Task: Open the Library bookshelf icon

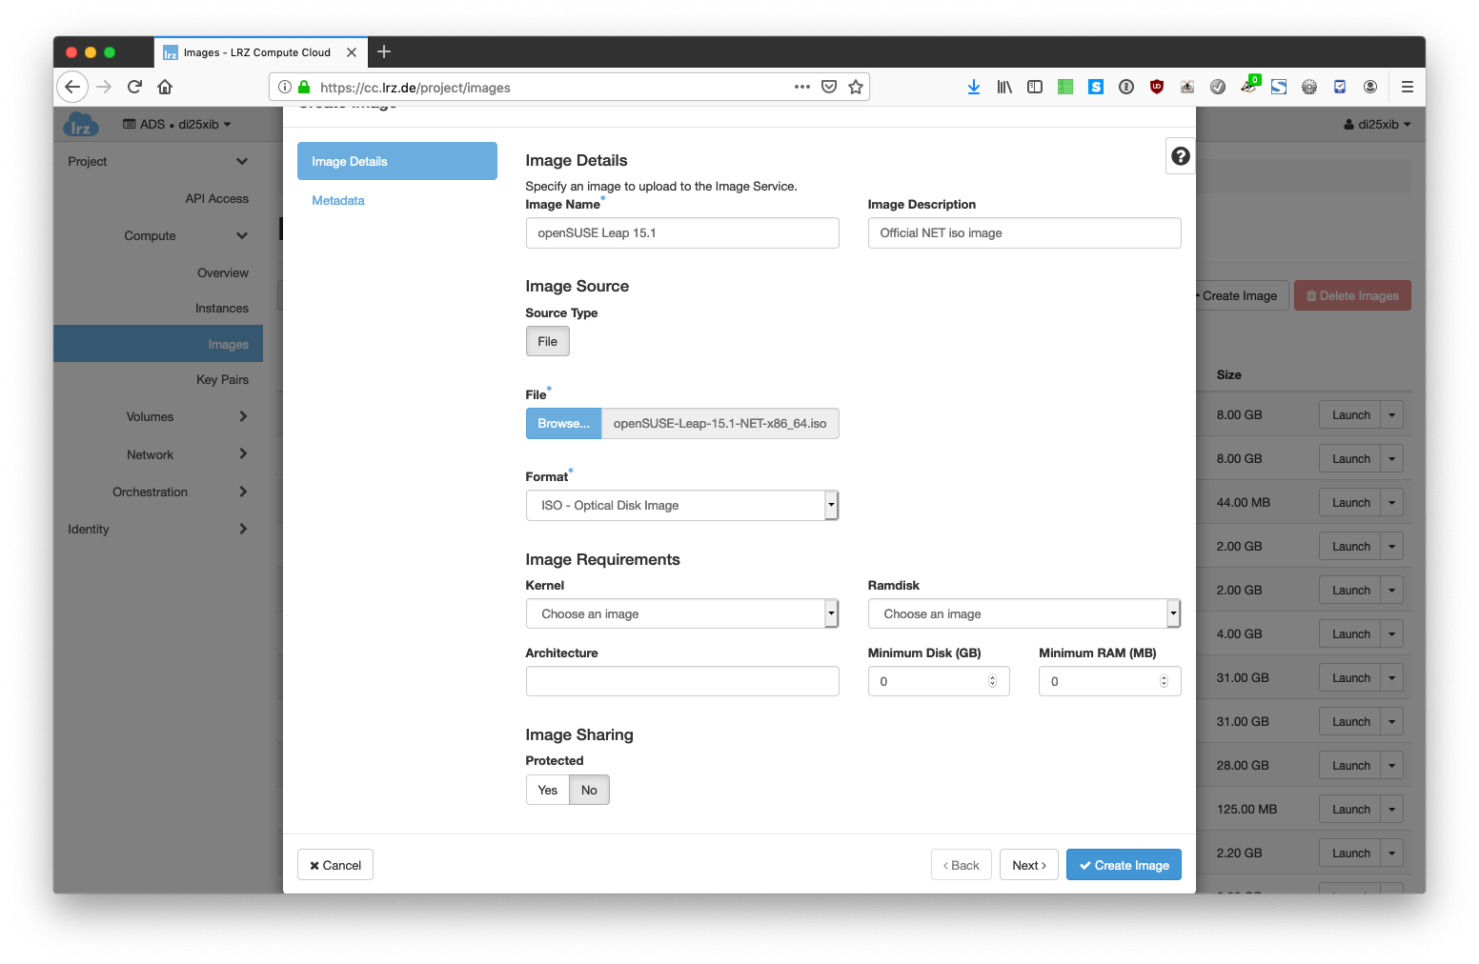Action: click(1003, 87)
